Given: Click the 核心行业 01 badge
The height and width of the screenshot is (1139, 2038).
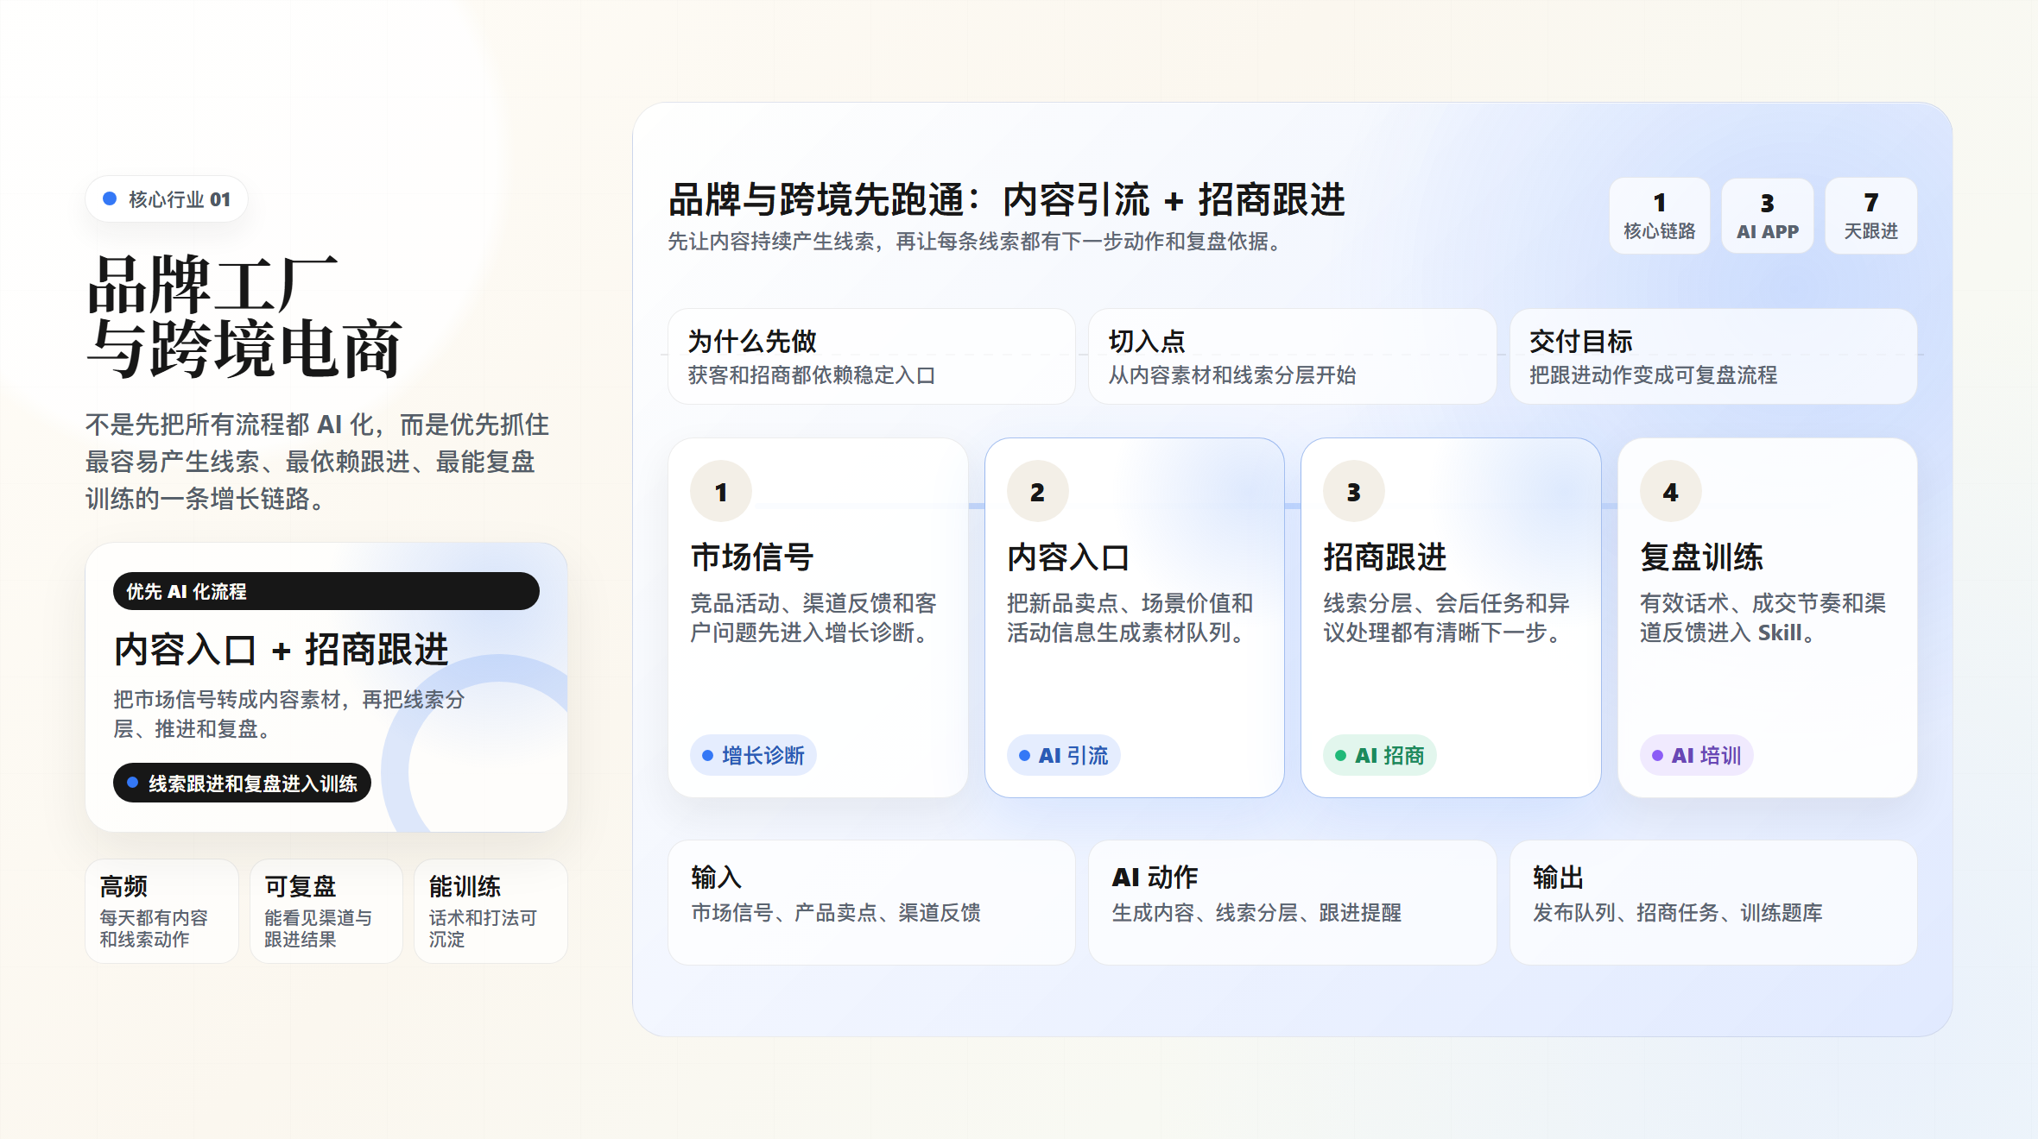Looking at the screenshot, I should coord(167,199).
